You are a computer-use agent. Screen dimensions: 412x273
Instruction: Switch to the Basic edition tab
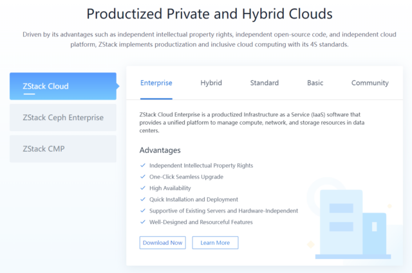[315, 83]
